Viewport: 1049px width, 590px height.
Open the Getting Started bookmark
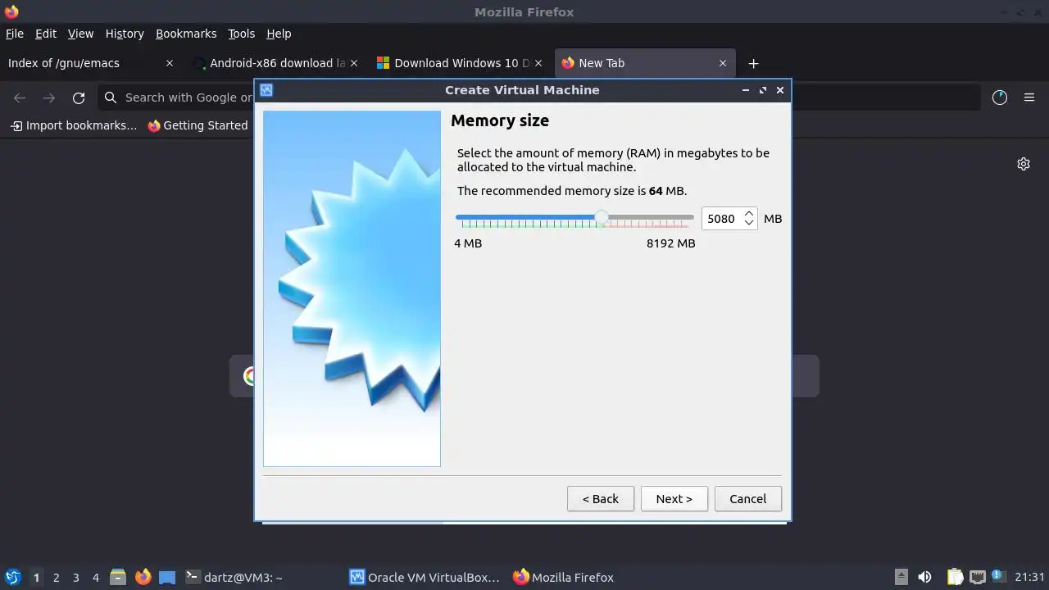click(x=198, y=125)
